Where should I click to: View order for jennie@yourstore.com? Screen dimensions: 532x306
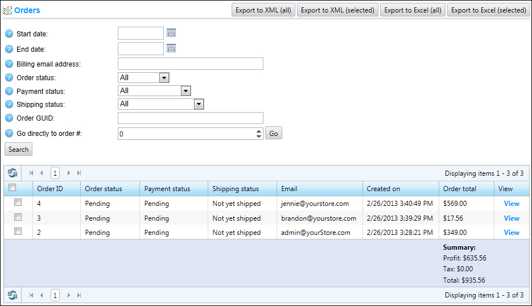click(x=512, y=204)
